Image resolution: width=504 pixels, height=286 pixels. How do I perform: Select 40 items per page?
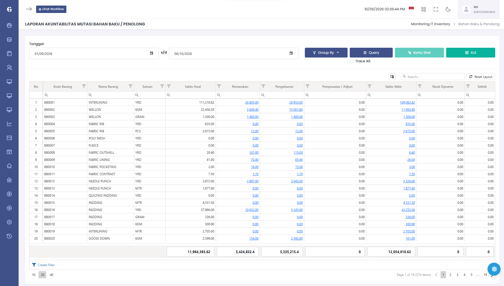pos(52,275)
